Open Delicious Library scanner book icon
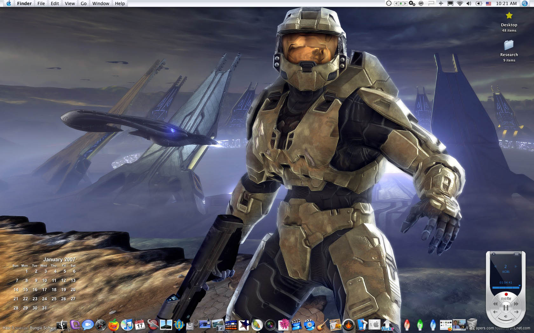534x333 pixels. pos(362,325)
